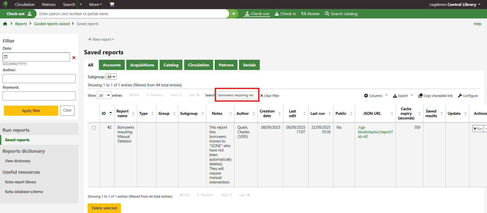Viewport: 487px width, 213px height.
Task: Open the report JSON URL link
Action: 375,132
